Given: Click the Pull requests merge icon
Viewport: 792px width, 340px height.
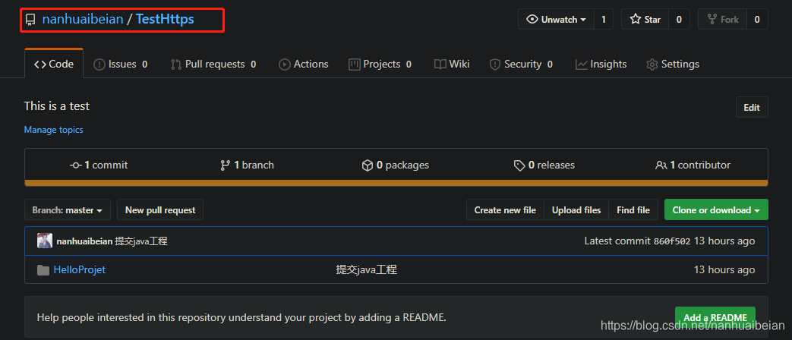Looking at the screenshot, I should click(175, 64).
